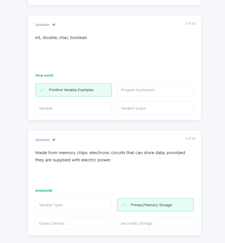Image resolution: width=225 pixels, height=243 pixels.
Task: Play audio for the third definition
Action: pos(54,25)
